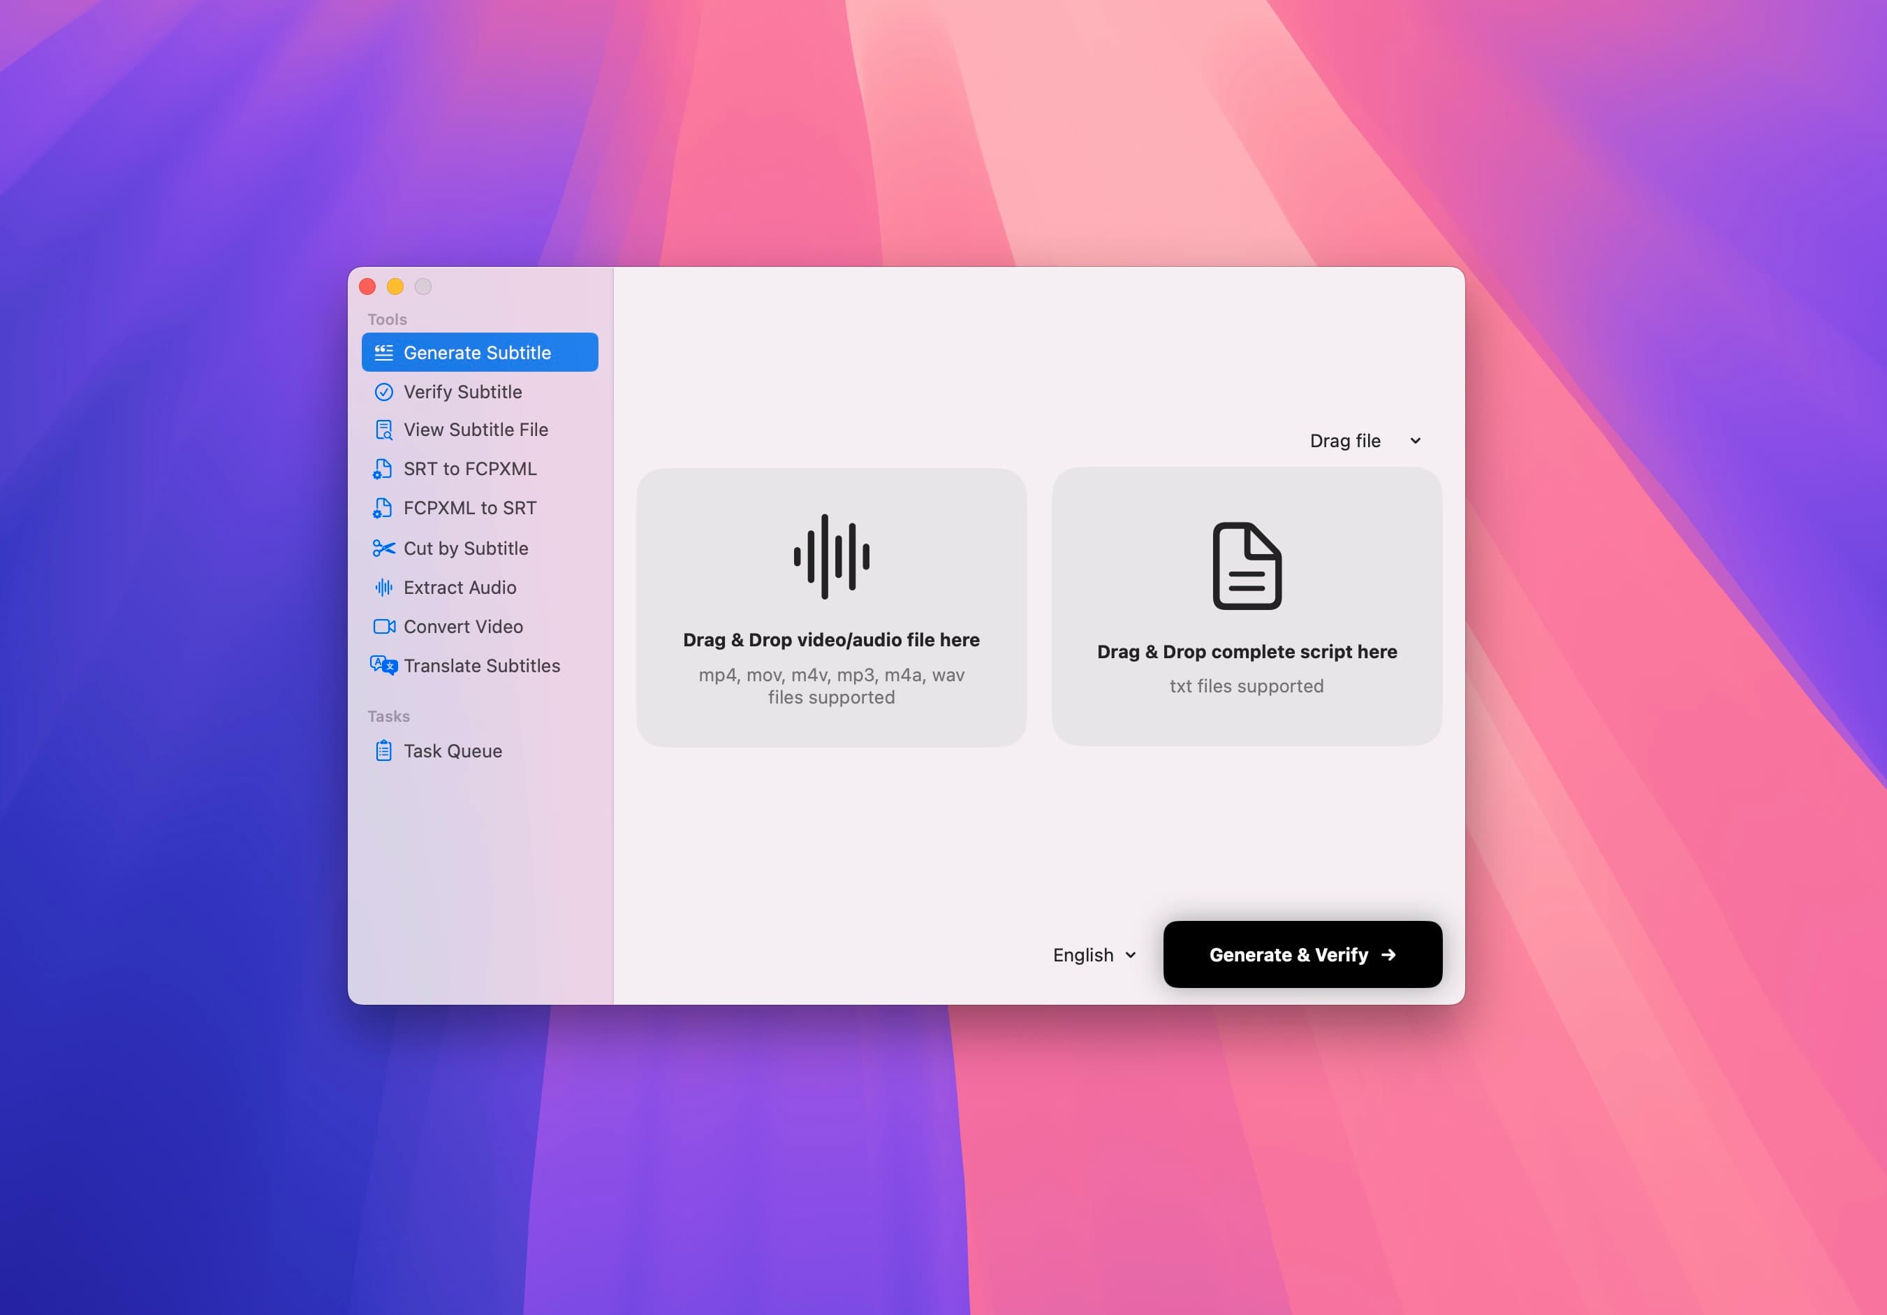This screenshot has width=1887, height=1315.
Task: Select English from language selector
Action: tap(1093, 954)
